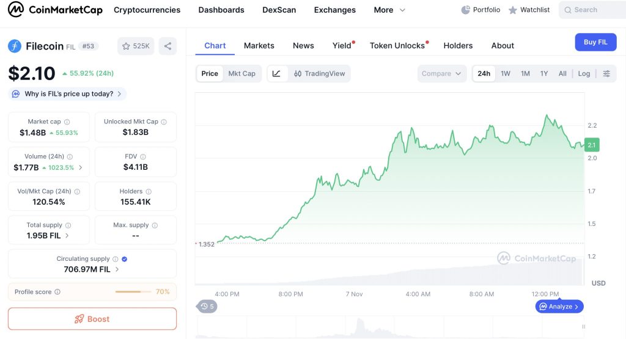Switch to line chart type icon
Image resolution: width=626 pixels, height=339 pixels.
(x=276, y=73)
